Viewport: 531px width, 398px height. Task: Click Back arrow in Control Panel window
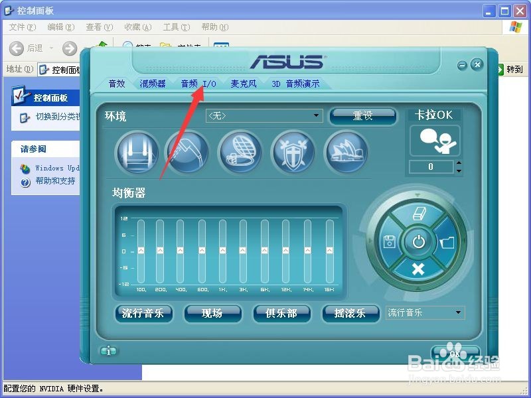pos(16,48)
